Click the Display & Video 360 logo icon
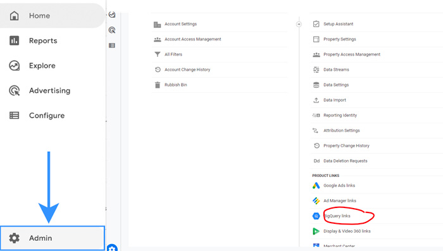 [316, 231]
